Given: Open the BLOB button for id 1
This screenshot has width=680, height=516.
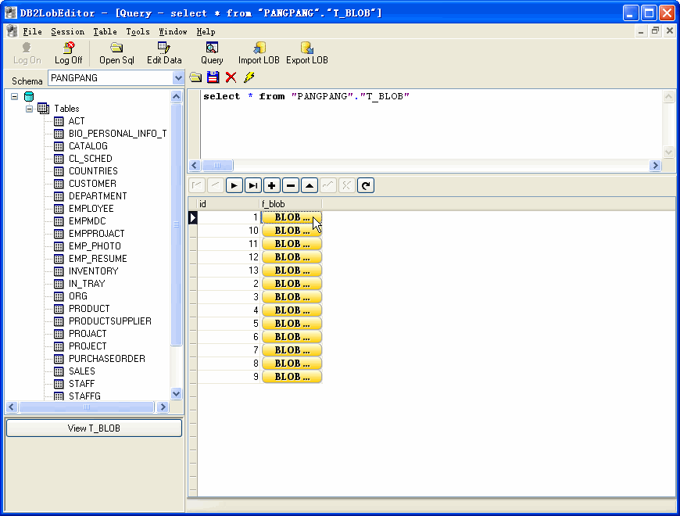Looking at the screenshot, I should [292, 217].
